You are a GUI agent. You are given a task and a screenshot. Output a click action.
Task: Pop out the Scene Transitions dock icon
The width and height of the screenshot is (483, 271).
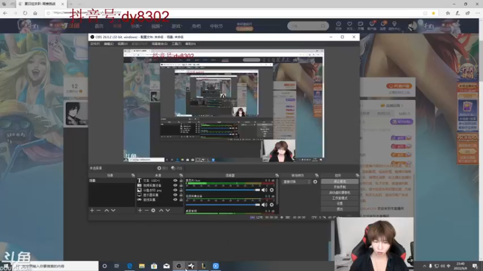point(316,175)
